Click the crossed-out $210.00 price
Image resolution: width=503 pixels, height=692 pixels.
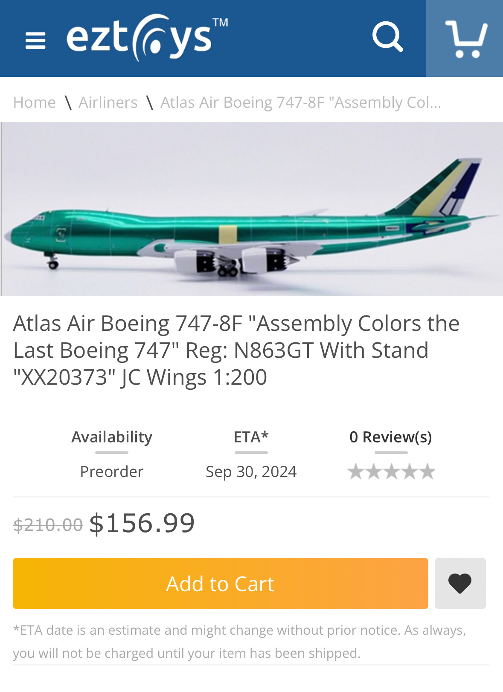click(x=48, y=524)
